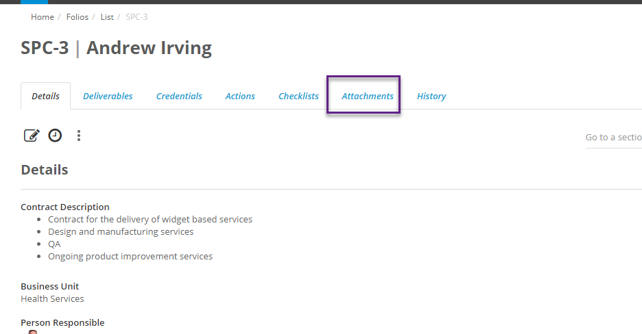Viewport: 642px width, 334px height.
Task: Switch to the Details tab
Action: click(45, 97)
